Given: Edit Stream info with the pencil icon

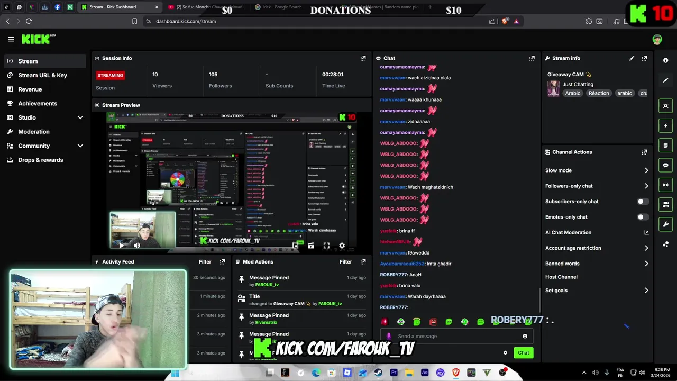Looking at the screenshot, I should 632,58.
